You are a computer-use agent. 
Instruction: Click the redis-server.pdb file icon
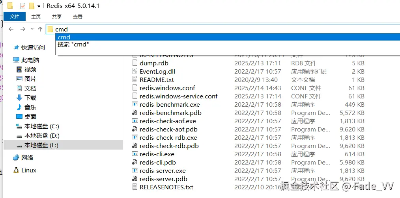135,179
